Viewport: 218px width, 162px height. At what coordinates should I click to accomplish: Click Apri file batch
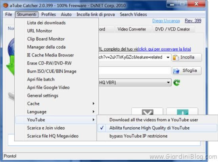56,79
